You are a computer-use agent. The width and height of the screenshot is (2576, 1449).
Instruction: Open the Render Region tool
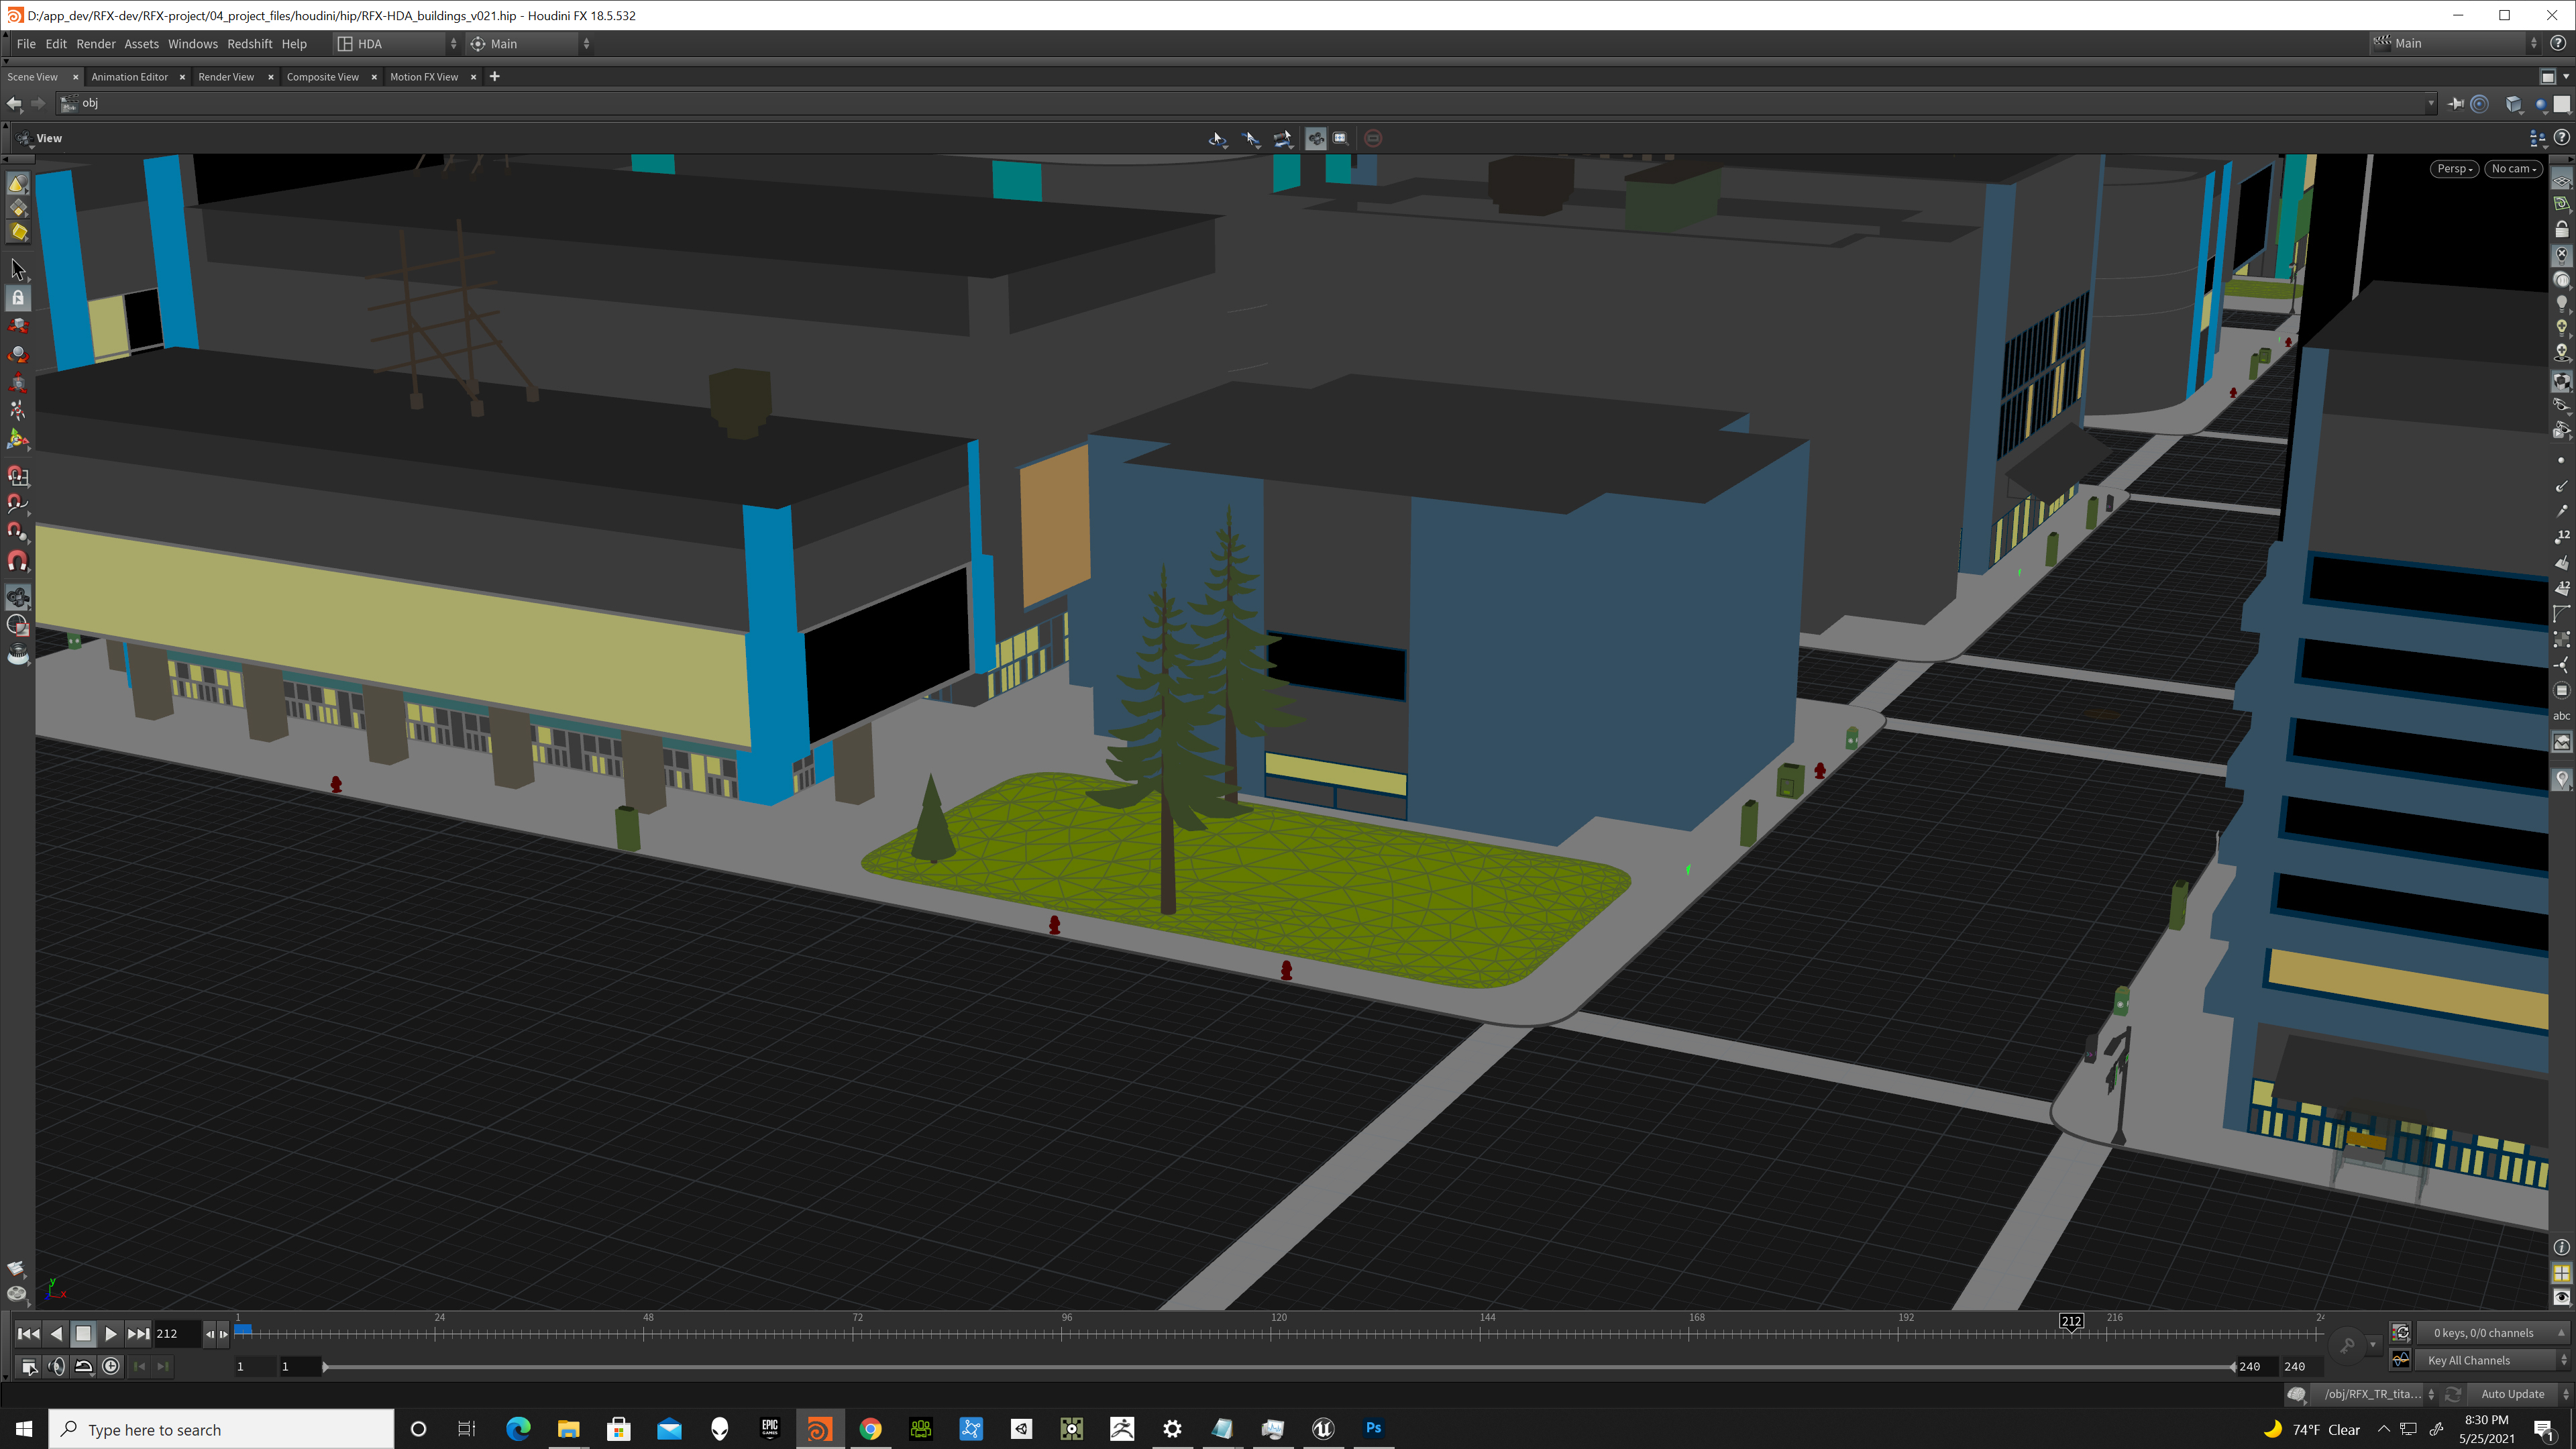pyautogui.click(x=18, y=626)
